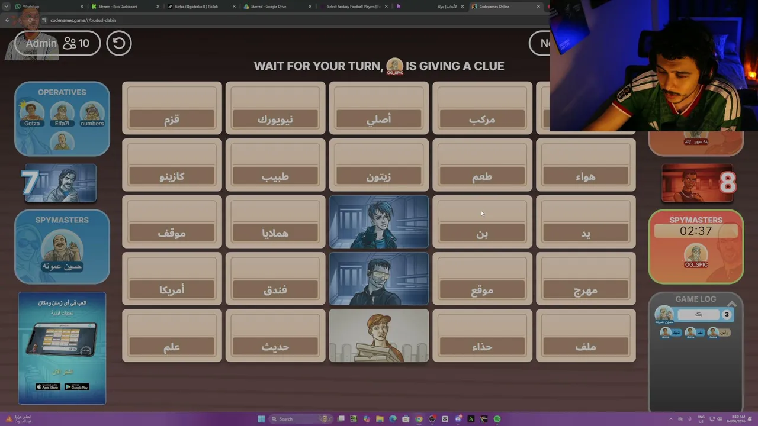Select the word card أصلي
Image resolution: width=758 pixels, height=426 pixels.
(379, 108)
